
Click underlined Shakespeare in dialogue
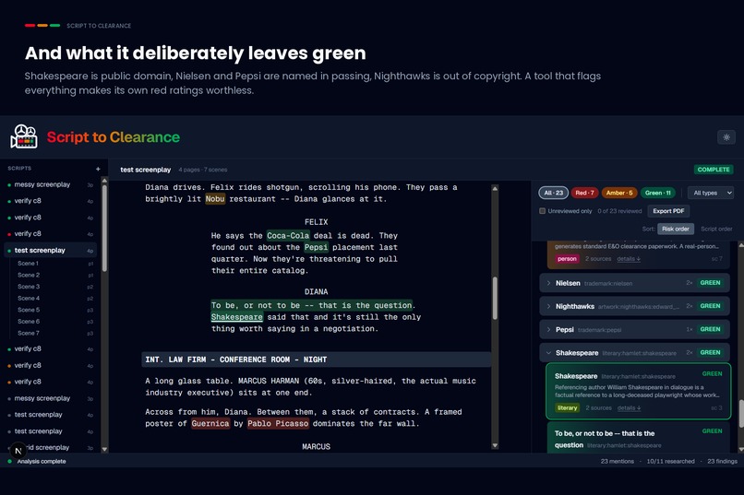tap(237, 317)
